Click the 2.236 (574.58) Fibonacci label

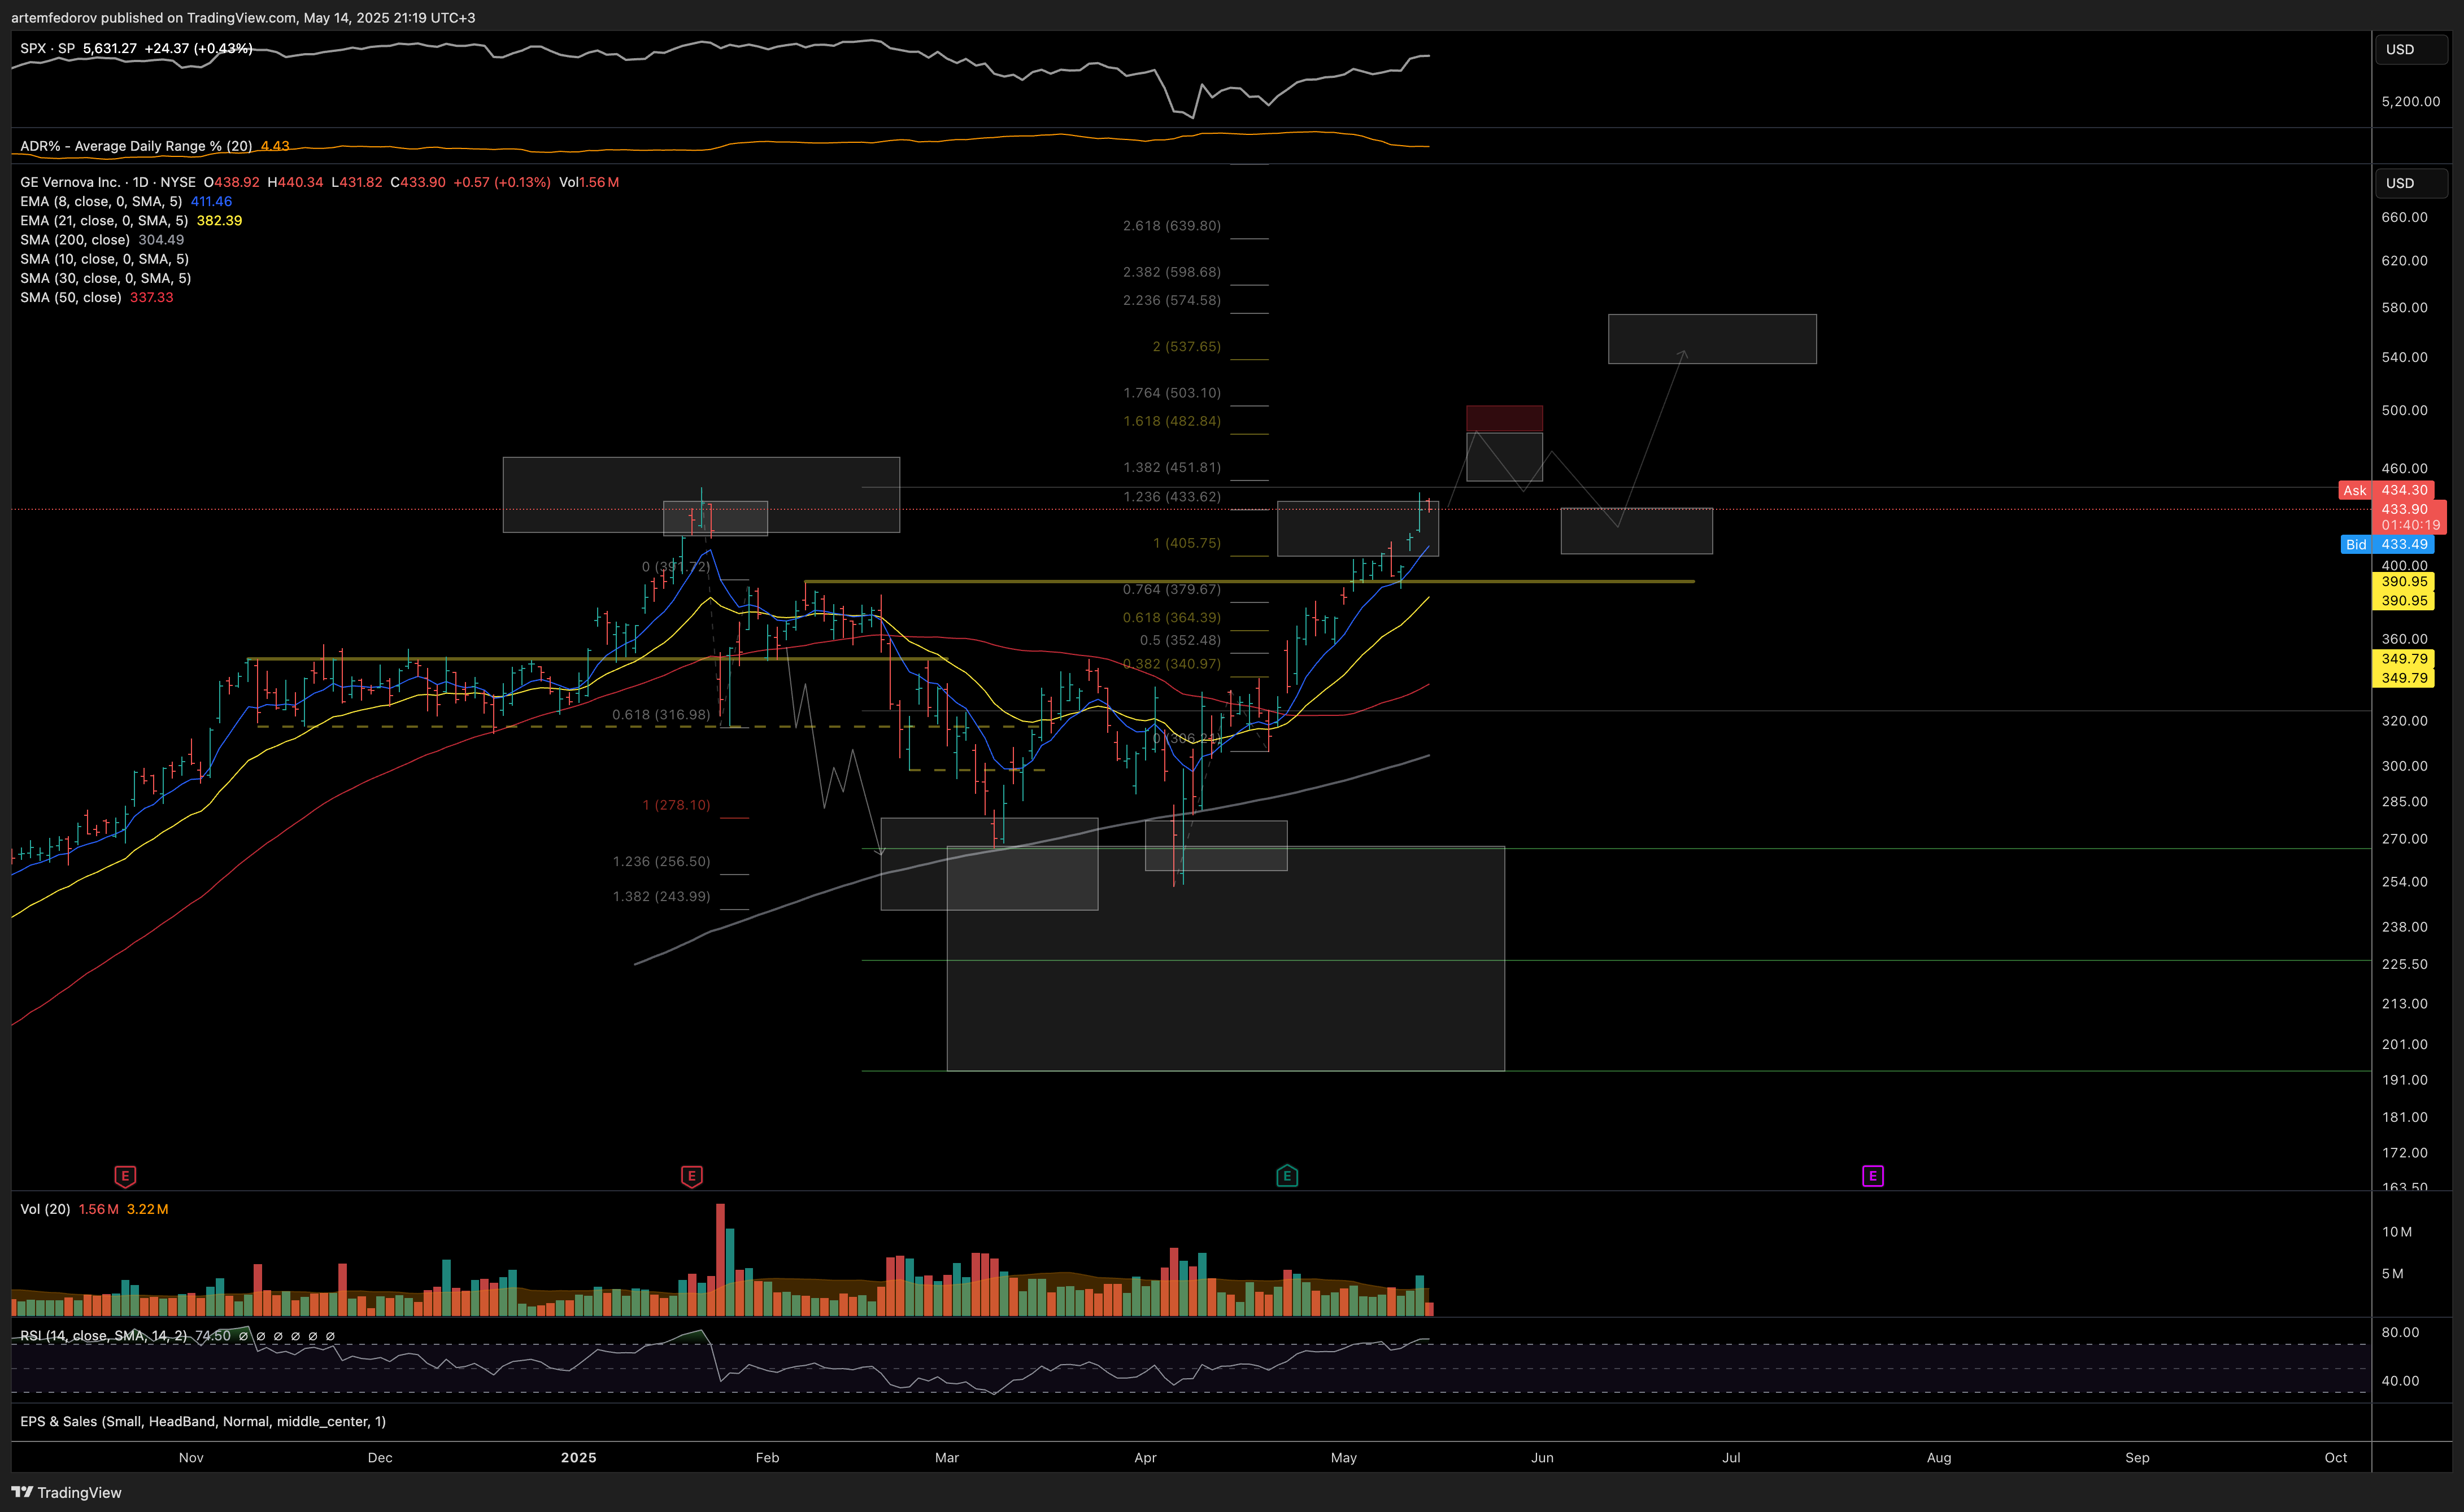[1172, 300]
